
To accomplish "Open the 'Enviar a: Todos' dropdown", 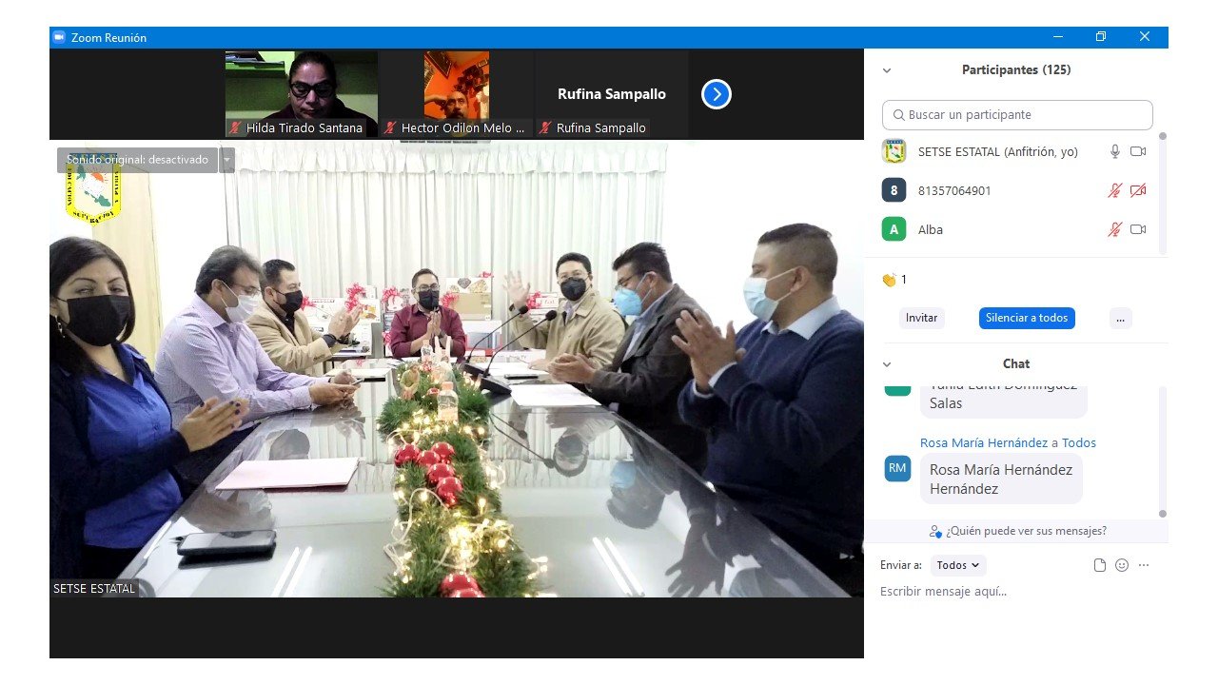I will pyautogui.click(x=957, y=565).
